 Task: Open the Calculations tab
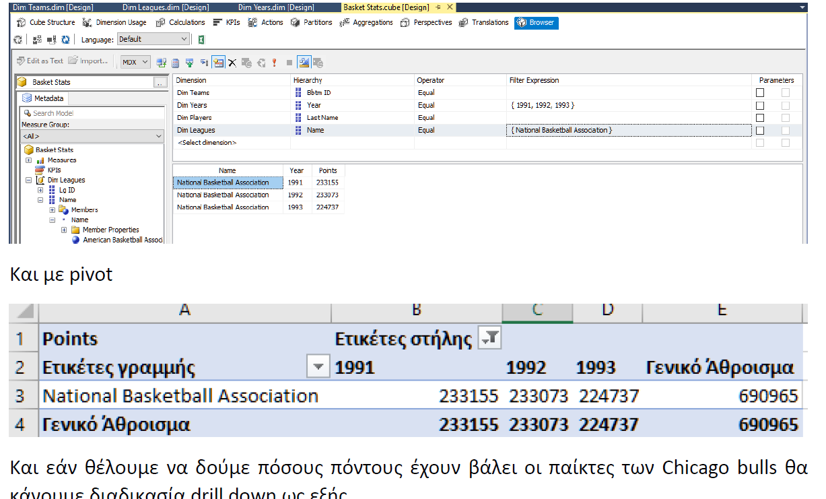180,22
